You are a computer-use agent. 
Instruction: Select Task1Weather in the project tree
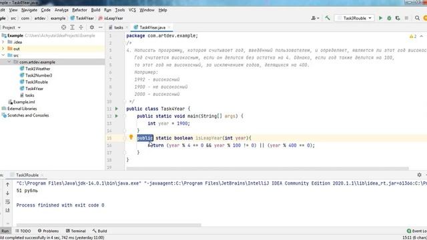[x=37, y=69]
